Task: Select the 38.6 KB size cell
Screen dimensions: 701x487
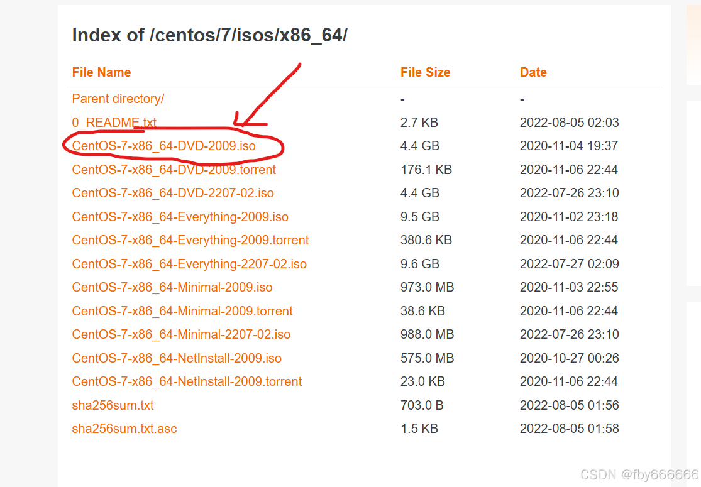Action: pyautogui.click(x=422, y=311)
